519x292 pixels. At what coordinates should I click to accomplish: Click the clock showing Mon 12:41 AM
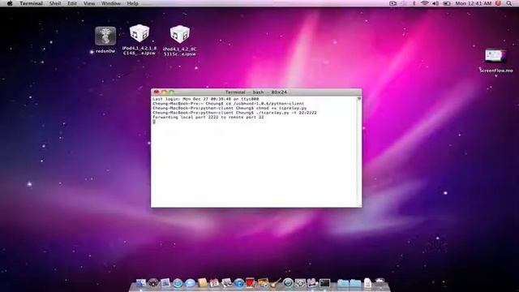[x=474, y=3]
